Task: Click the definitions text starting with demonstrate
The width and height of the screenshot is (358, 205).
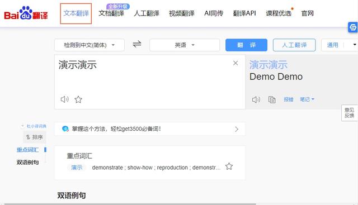Action: click(x=156, y=168)
